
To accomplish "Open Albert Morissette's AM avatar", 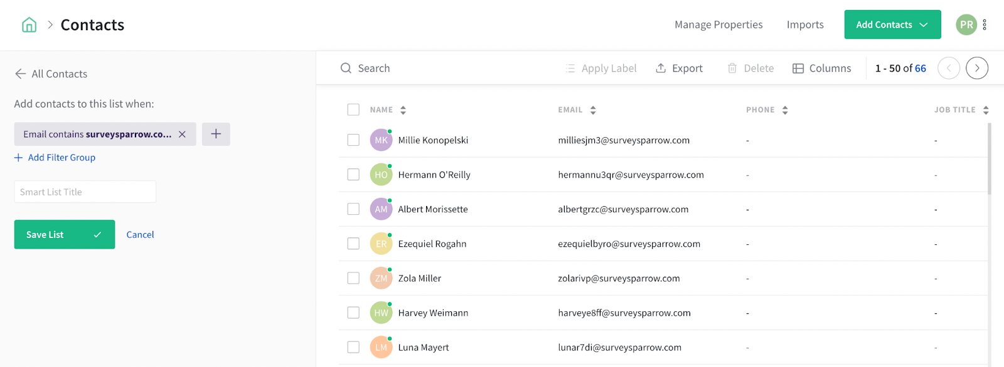I will pos(381,209).
